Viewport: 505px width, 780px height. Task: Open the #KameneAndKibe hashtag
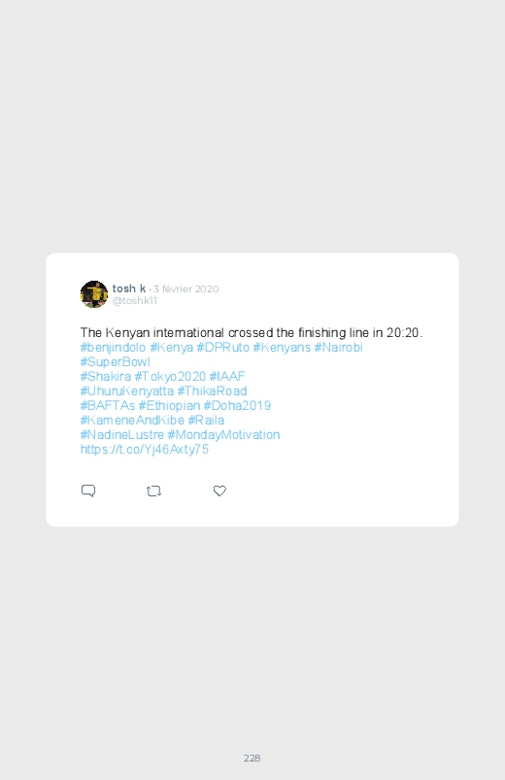coord(132,421)
